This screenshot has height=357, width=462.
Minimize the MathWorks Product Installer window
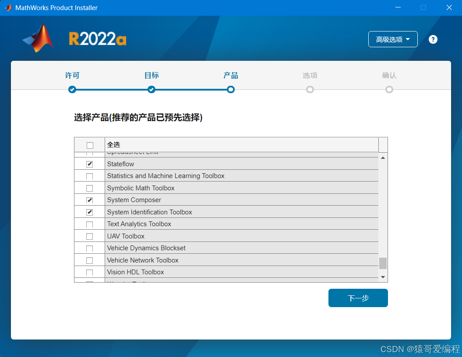pos(398,7)
